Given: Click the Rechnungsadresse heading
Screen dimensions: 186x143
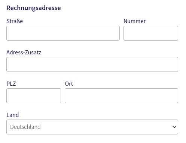Looking at the screenshot, I should (x=34, y=8).
